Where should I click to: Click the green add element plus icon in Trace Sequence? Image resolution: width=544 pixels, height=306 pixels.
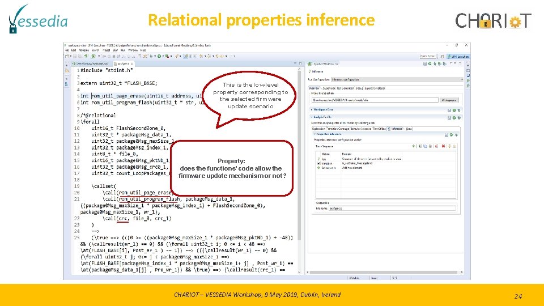(x=414, y=146)
